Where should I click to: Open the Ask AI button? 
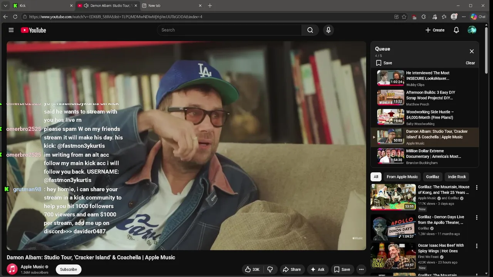(x=317, y=269)
